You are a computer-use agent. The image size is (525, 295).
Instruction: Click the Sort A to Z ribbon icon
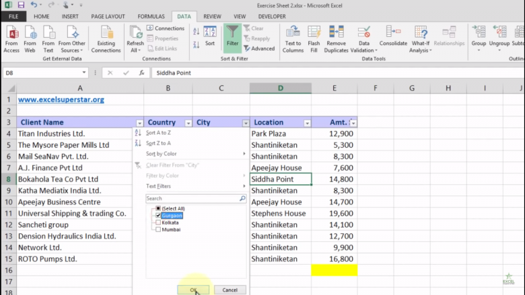point(197,32)
